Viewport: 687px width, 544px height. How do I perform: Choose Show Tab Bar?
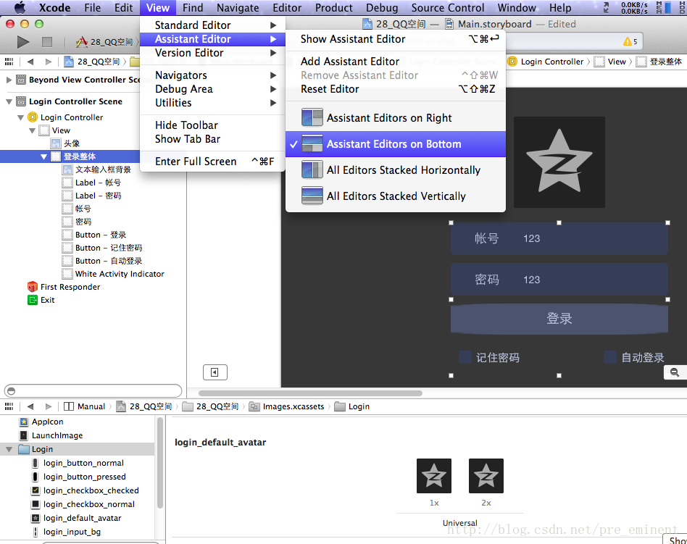click(x=213, y=139)
